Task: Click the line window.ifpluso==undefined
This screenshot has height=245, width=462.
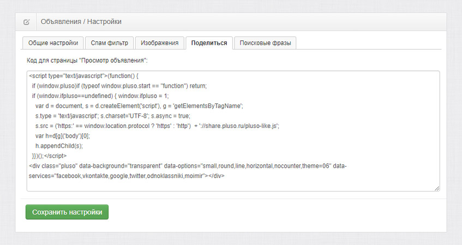Action: click(x=100, y=96)
